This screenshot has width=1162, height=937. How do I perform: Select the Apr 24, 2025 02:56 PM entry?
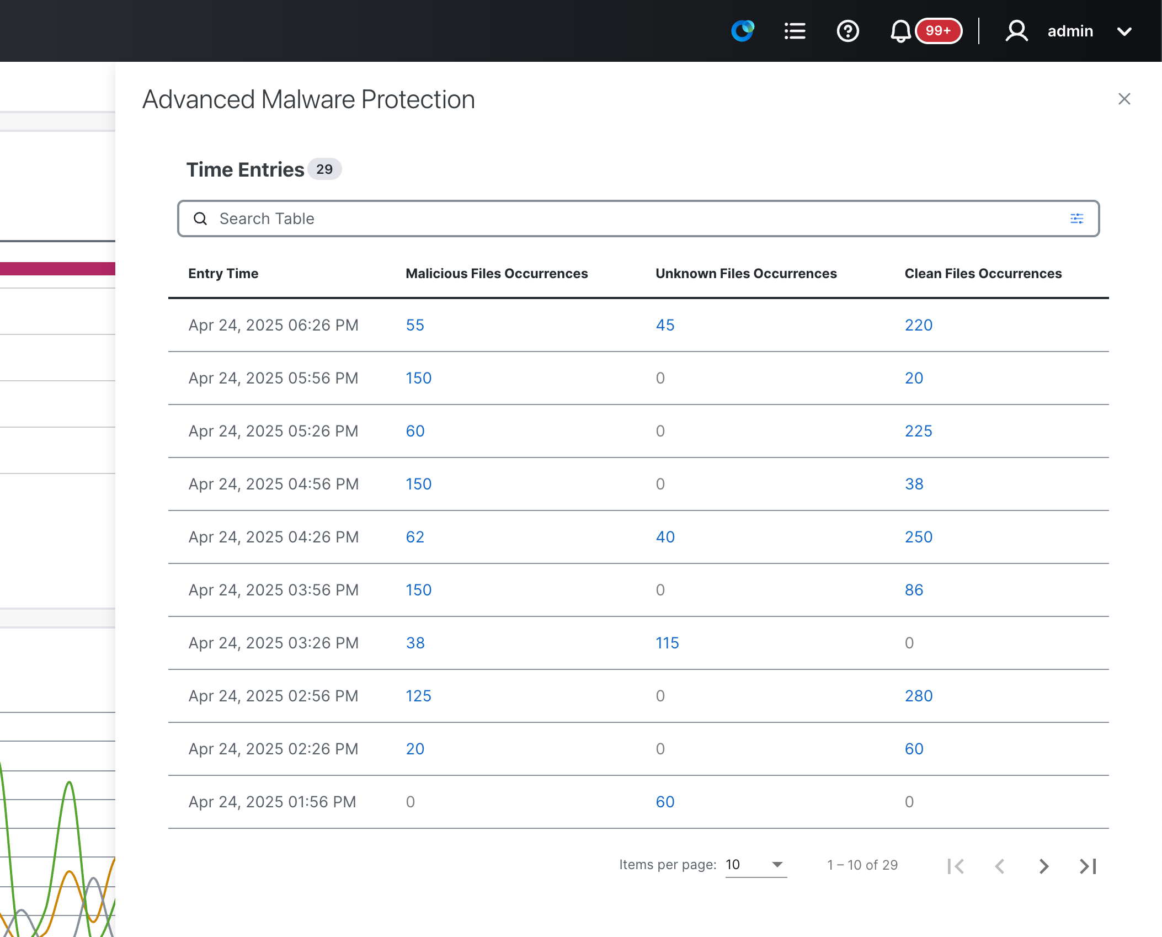[274, 696]
